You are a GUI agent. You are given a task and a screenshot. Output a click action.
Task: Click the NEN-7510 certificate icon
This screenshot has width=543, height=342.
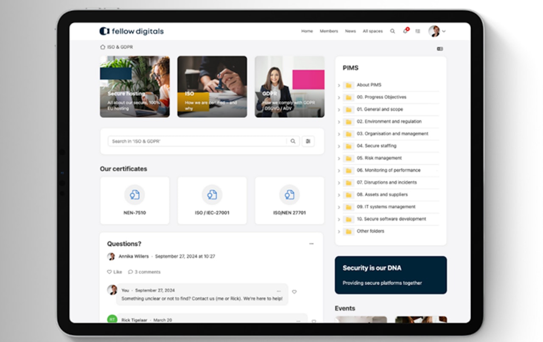click(134, 195)
